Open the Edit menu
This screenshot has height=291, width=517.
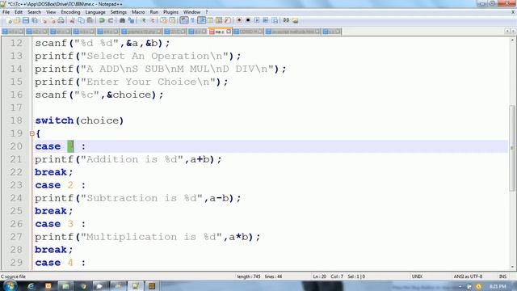pos(19,12)
